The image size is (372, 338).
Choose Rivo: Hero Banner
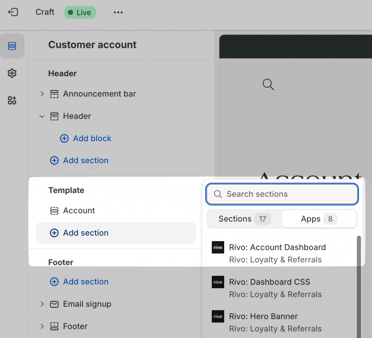[282, 322]
